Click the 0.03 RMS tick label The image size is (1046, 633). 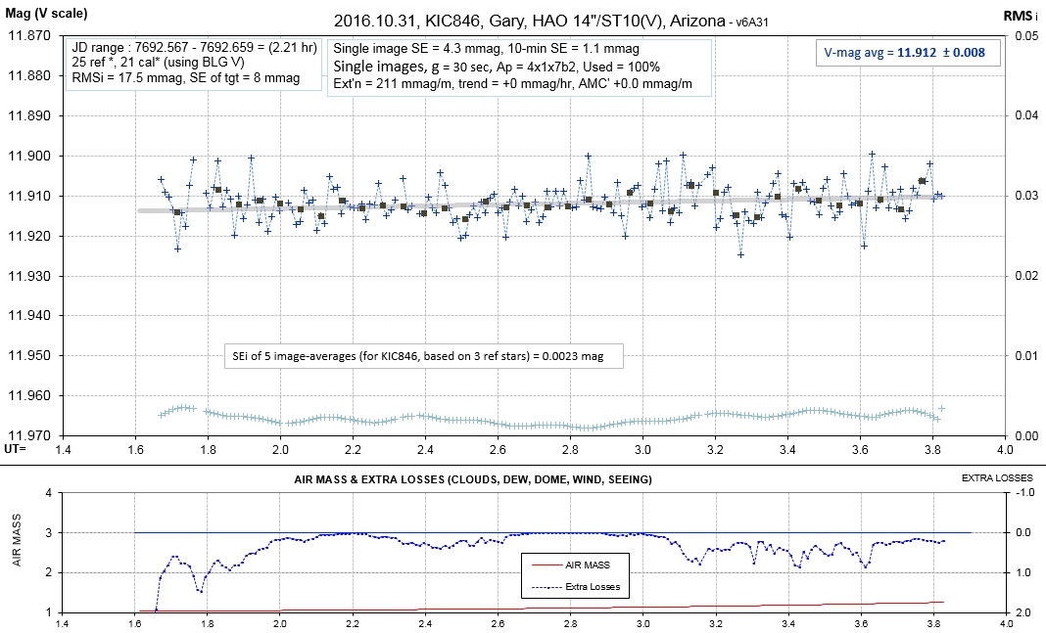(x=1026, y=196)
